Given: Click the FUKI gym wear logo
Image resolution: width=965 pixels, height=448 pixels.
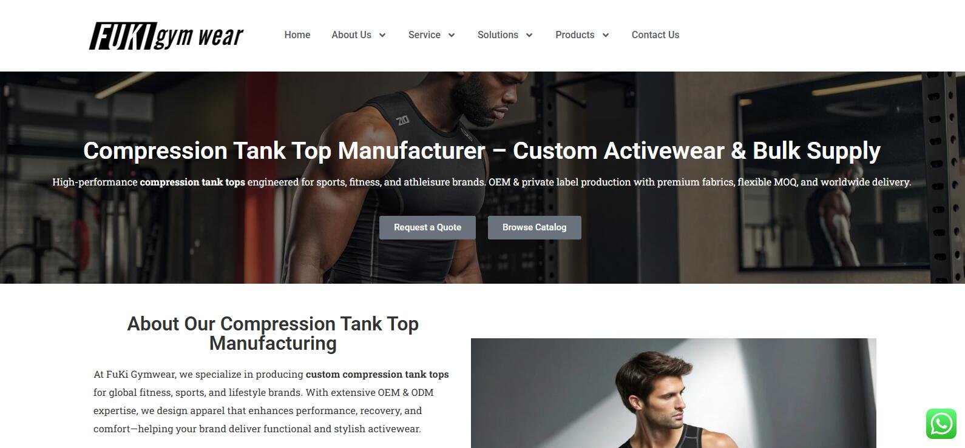Looking at the screenshot, I should [x=166, y=36].
